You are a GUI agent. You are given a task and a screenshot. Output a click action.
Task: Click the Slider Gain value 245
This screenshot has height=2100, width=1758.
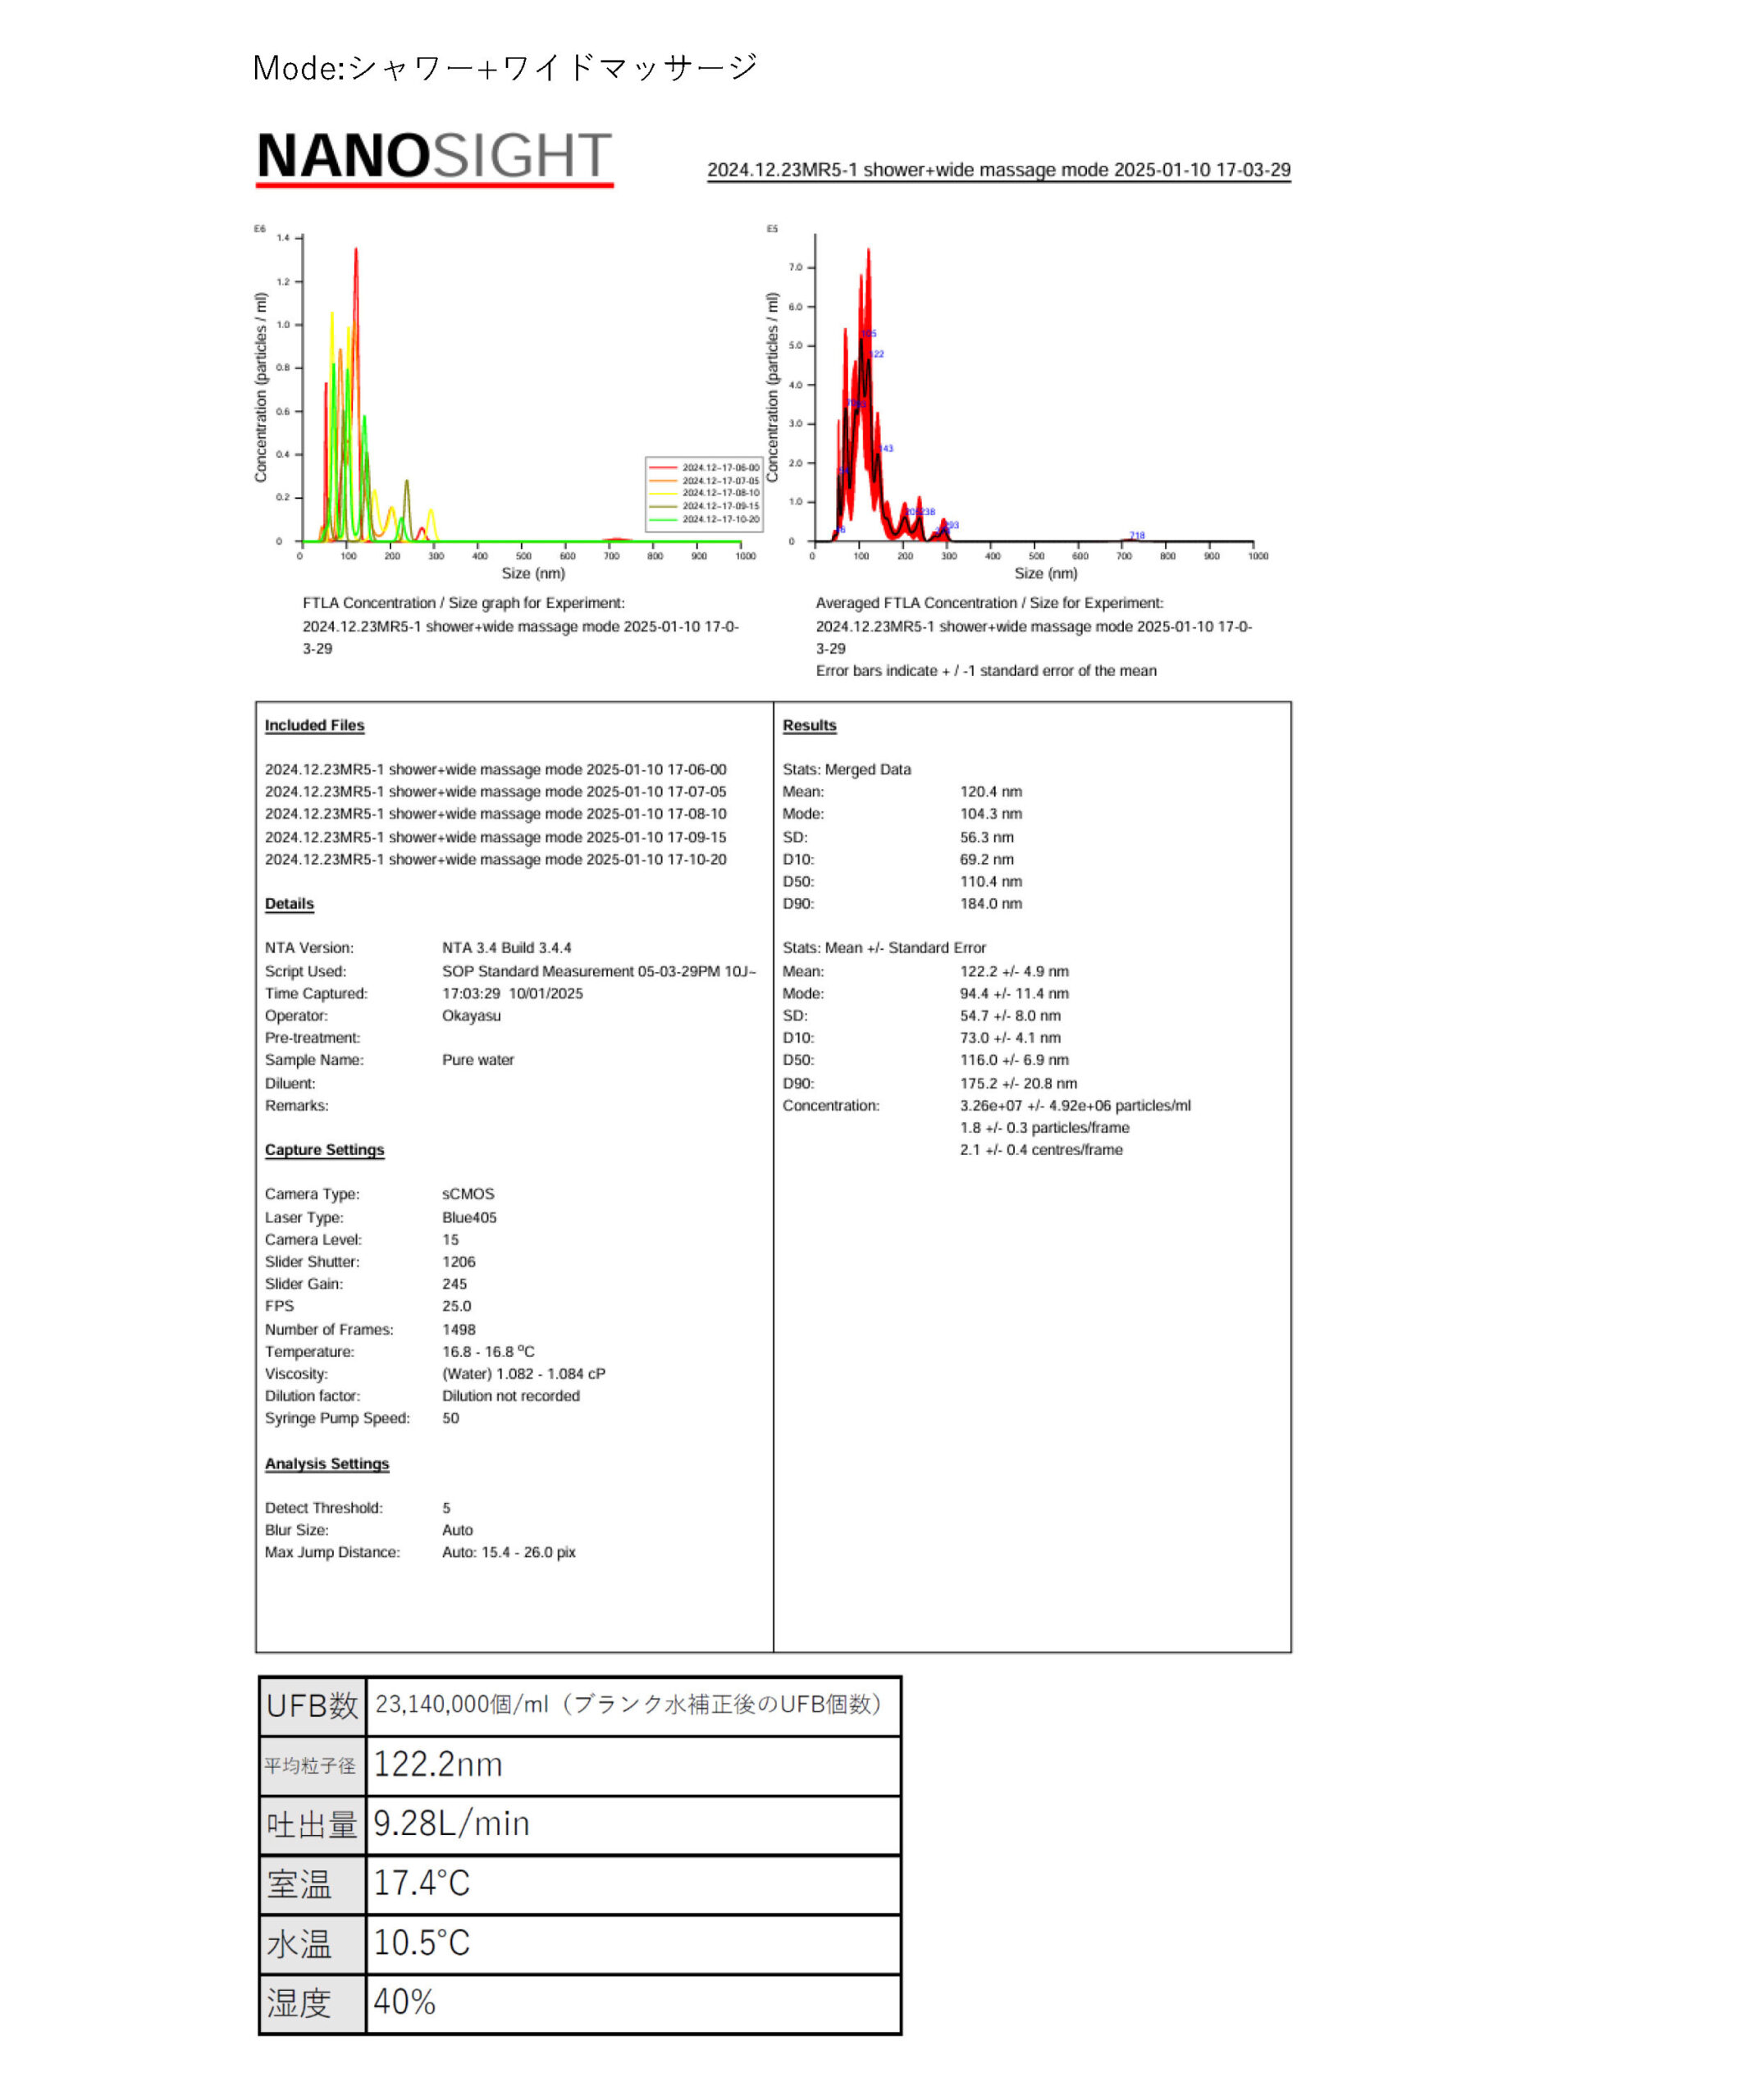point(454,1284)
